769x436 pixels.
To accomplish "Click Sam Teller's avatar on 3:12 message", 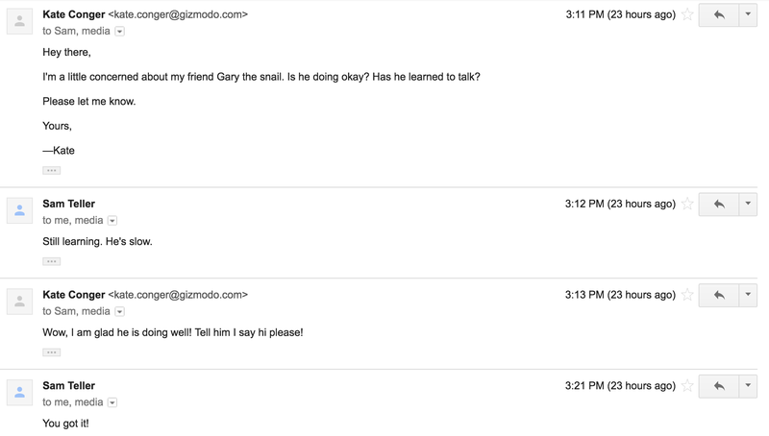I will coord(19,210).
